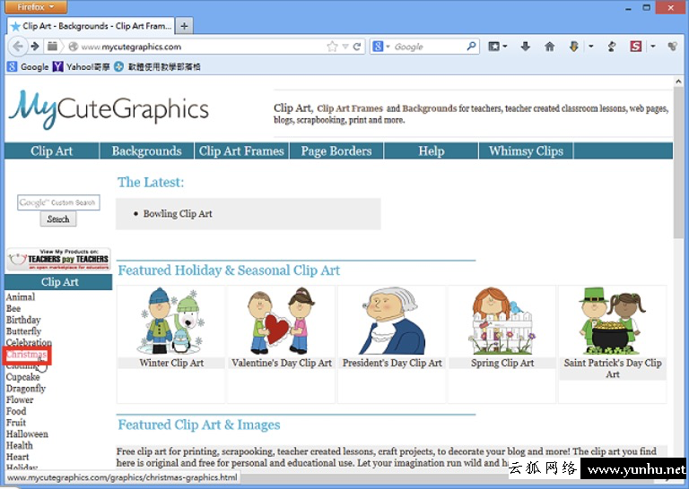Open the Dragonfly category link
689x489 pixels.
(26, 388)
